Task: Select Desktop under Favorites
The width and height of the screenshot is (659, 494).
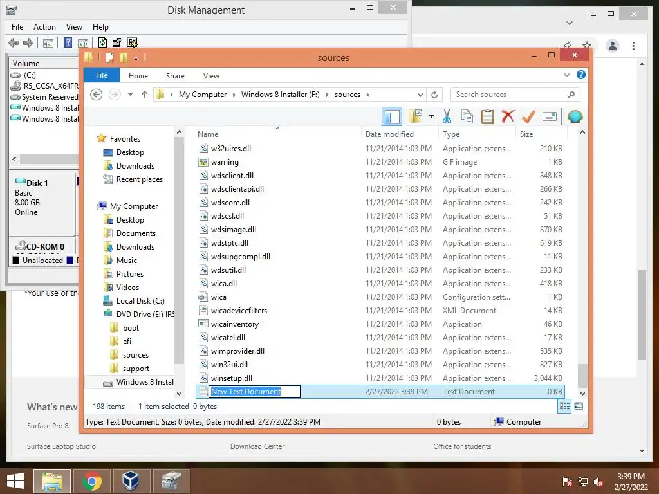Action: point(130,152)
